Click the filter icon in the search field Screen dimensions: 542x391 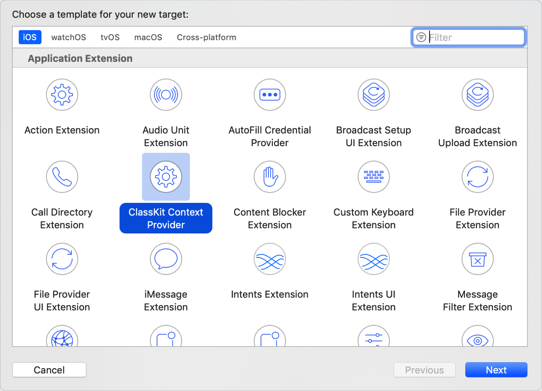click(421, 37)
